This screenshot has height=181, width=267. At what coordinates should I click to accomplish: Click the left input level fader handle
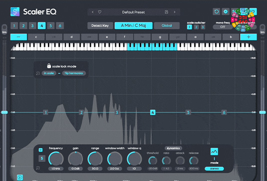click(x=4, y=112)
